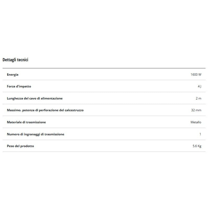Select 'Lunghezza del cavo di alimentazione' label
The image size is (211, 211).
(35, 98)
